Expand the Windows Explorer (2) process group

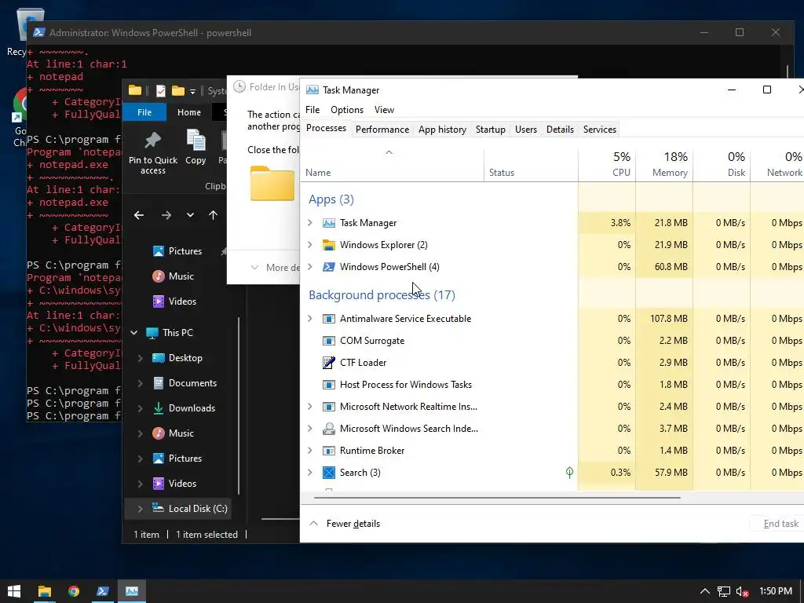(309, 245)
